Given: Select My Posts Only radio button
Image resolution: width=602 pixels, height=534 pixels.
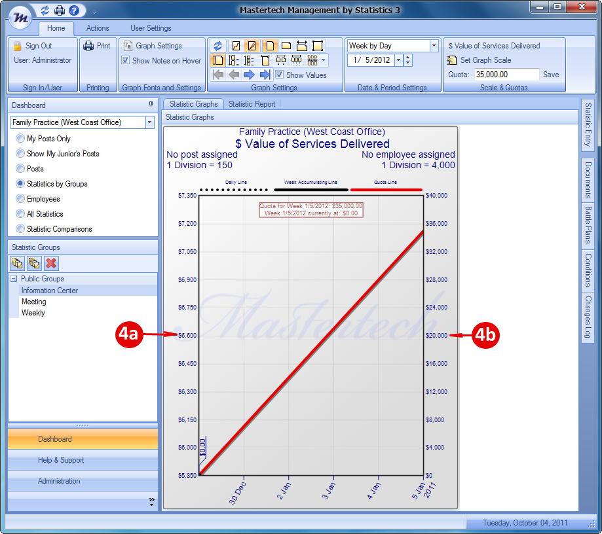Looking at the screenshot, I should [x=20, y=139].
